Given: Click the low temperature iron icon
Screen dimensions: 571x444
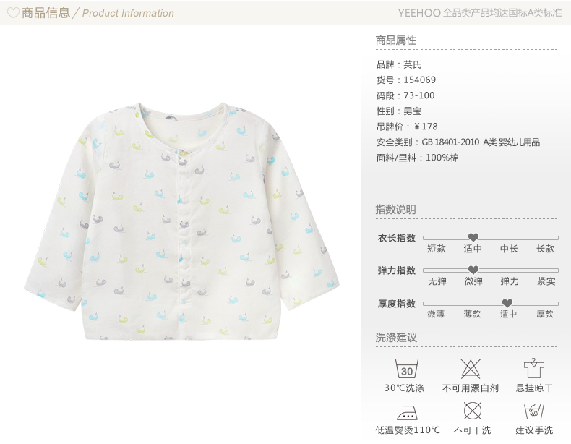Looking at the screenshot, I should (407, 413).
